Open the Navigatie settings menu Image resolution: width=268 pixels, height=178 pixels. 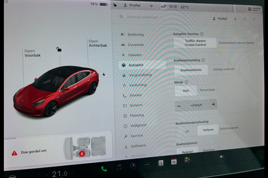136,156
